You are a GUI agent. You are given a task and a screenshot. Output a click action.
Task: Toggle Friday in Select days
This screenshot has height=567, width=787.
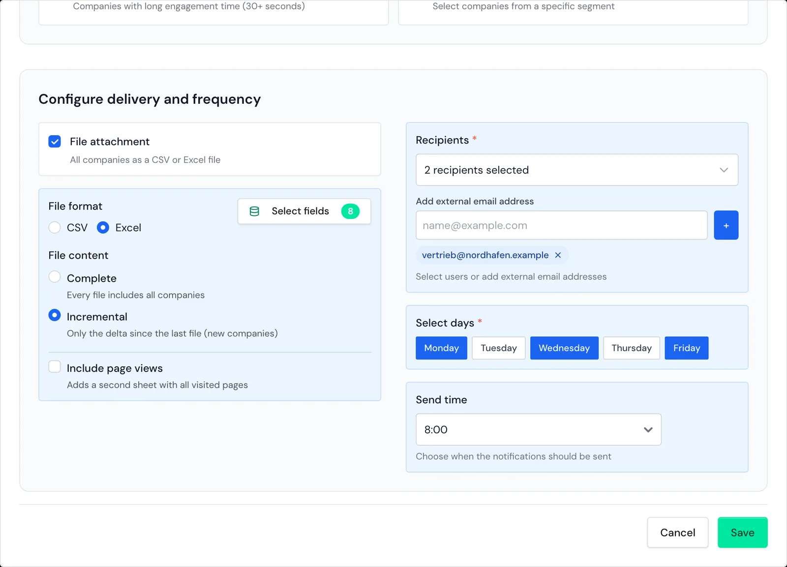[687, 348]
